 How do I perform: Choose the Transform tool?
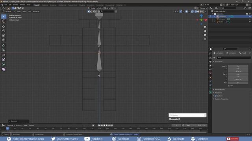(4, 40)
